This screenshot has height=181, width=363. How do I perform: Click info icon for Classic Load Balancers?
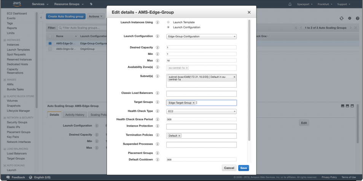158,93
